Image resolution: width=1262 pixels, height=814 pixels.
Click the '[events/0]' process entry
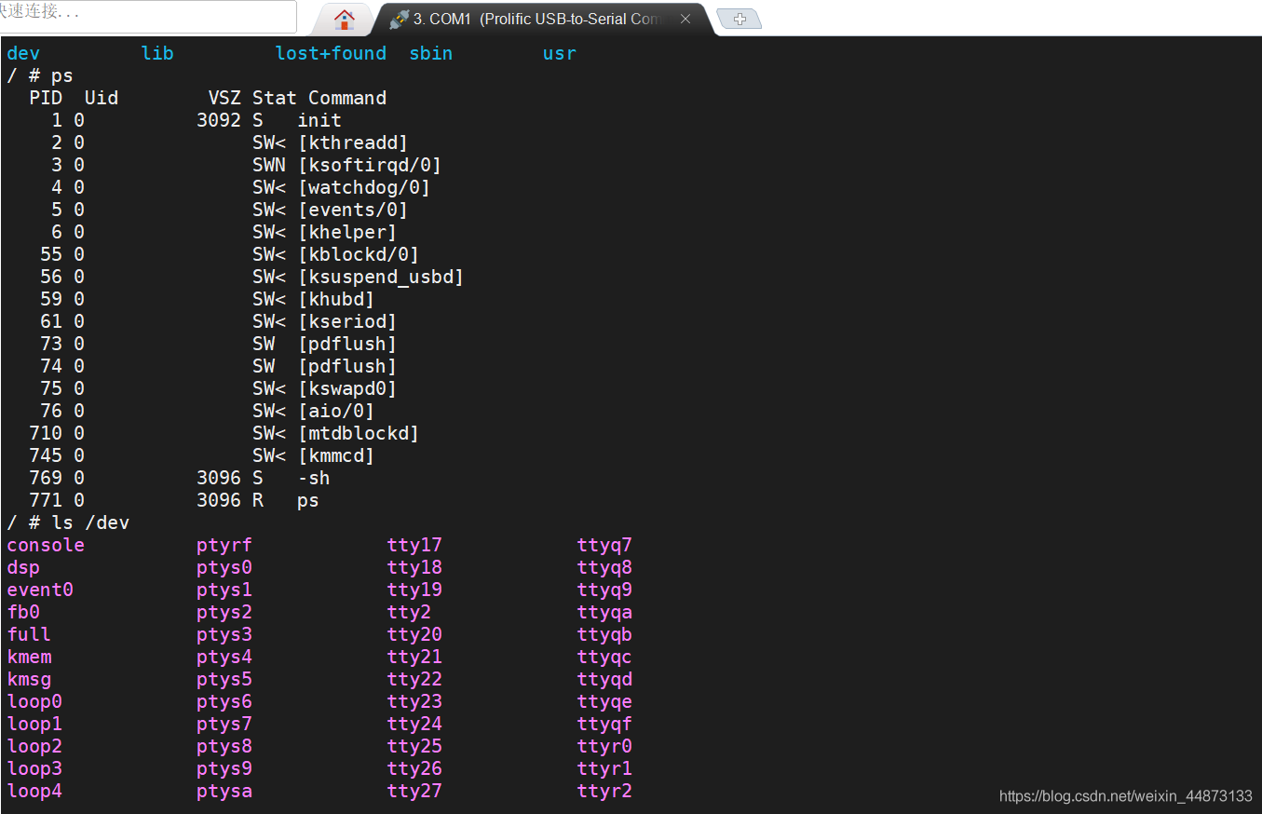[353, 210]
